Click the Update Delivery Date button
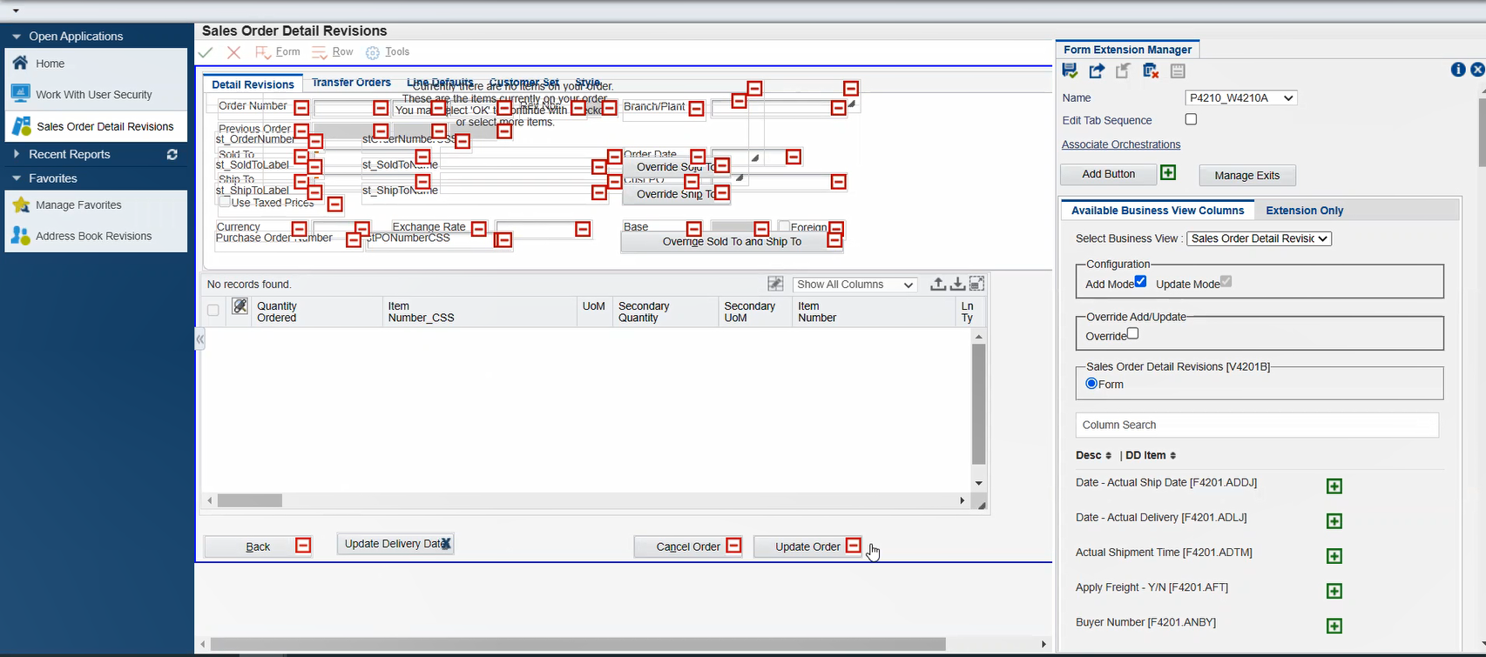 395,544
